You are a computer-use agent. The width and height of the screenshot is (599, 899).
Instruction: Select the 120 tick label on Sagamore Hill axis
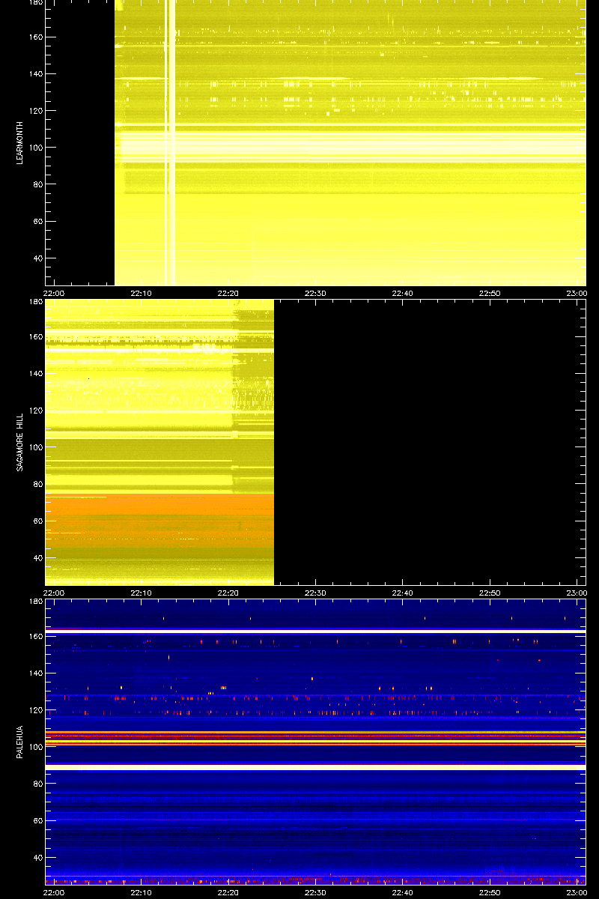click(x=35, y=411)
